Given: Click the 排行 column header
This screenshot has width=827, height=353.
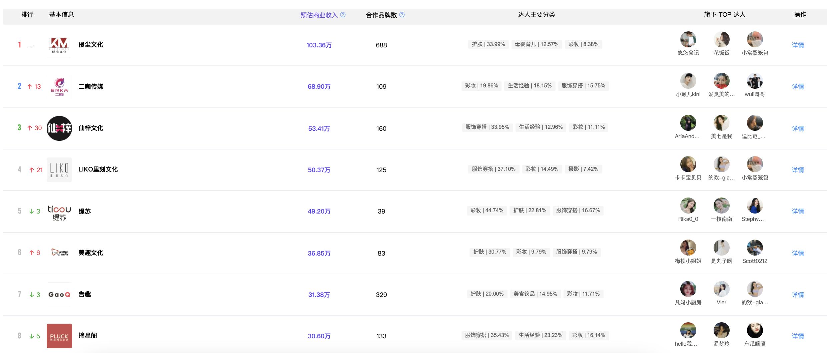Looking at the screenshot, I should 27,14.
